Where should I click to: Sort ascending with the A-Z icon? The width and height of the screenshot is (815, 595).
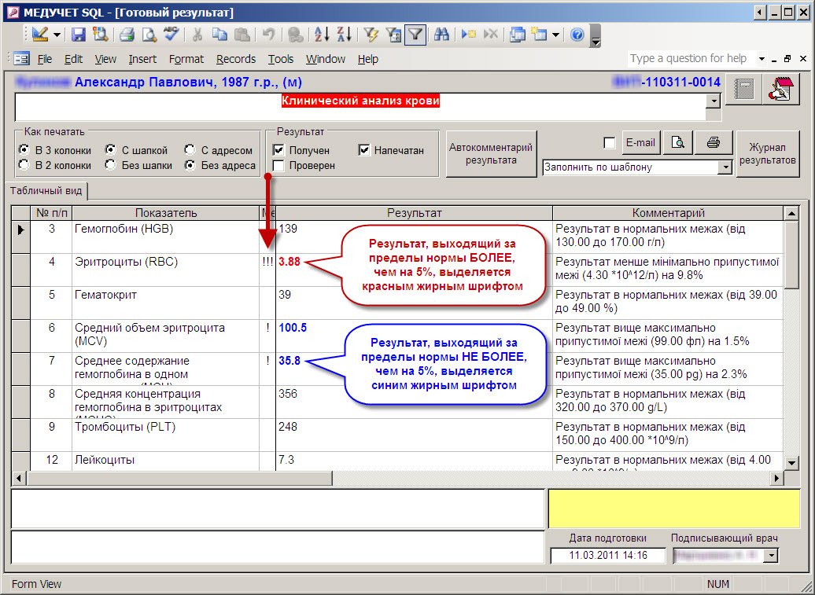point(322,35)
